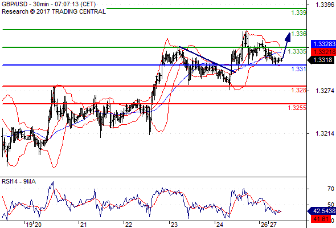Click the blue 1.33283 price tag

[x=323, y=44]
